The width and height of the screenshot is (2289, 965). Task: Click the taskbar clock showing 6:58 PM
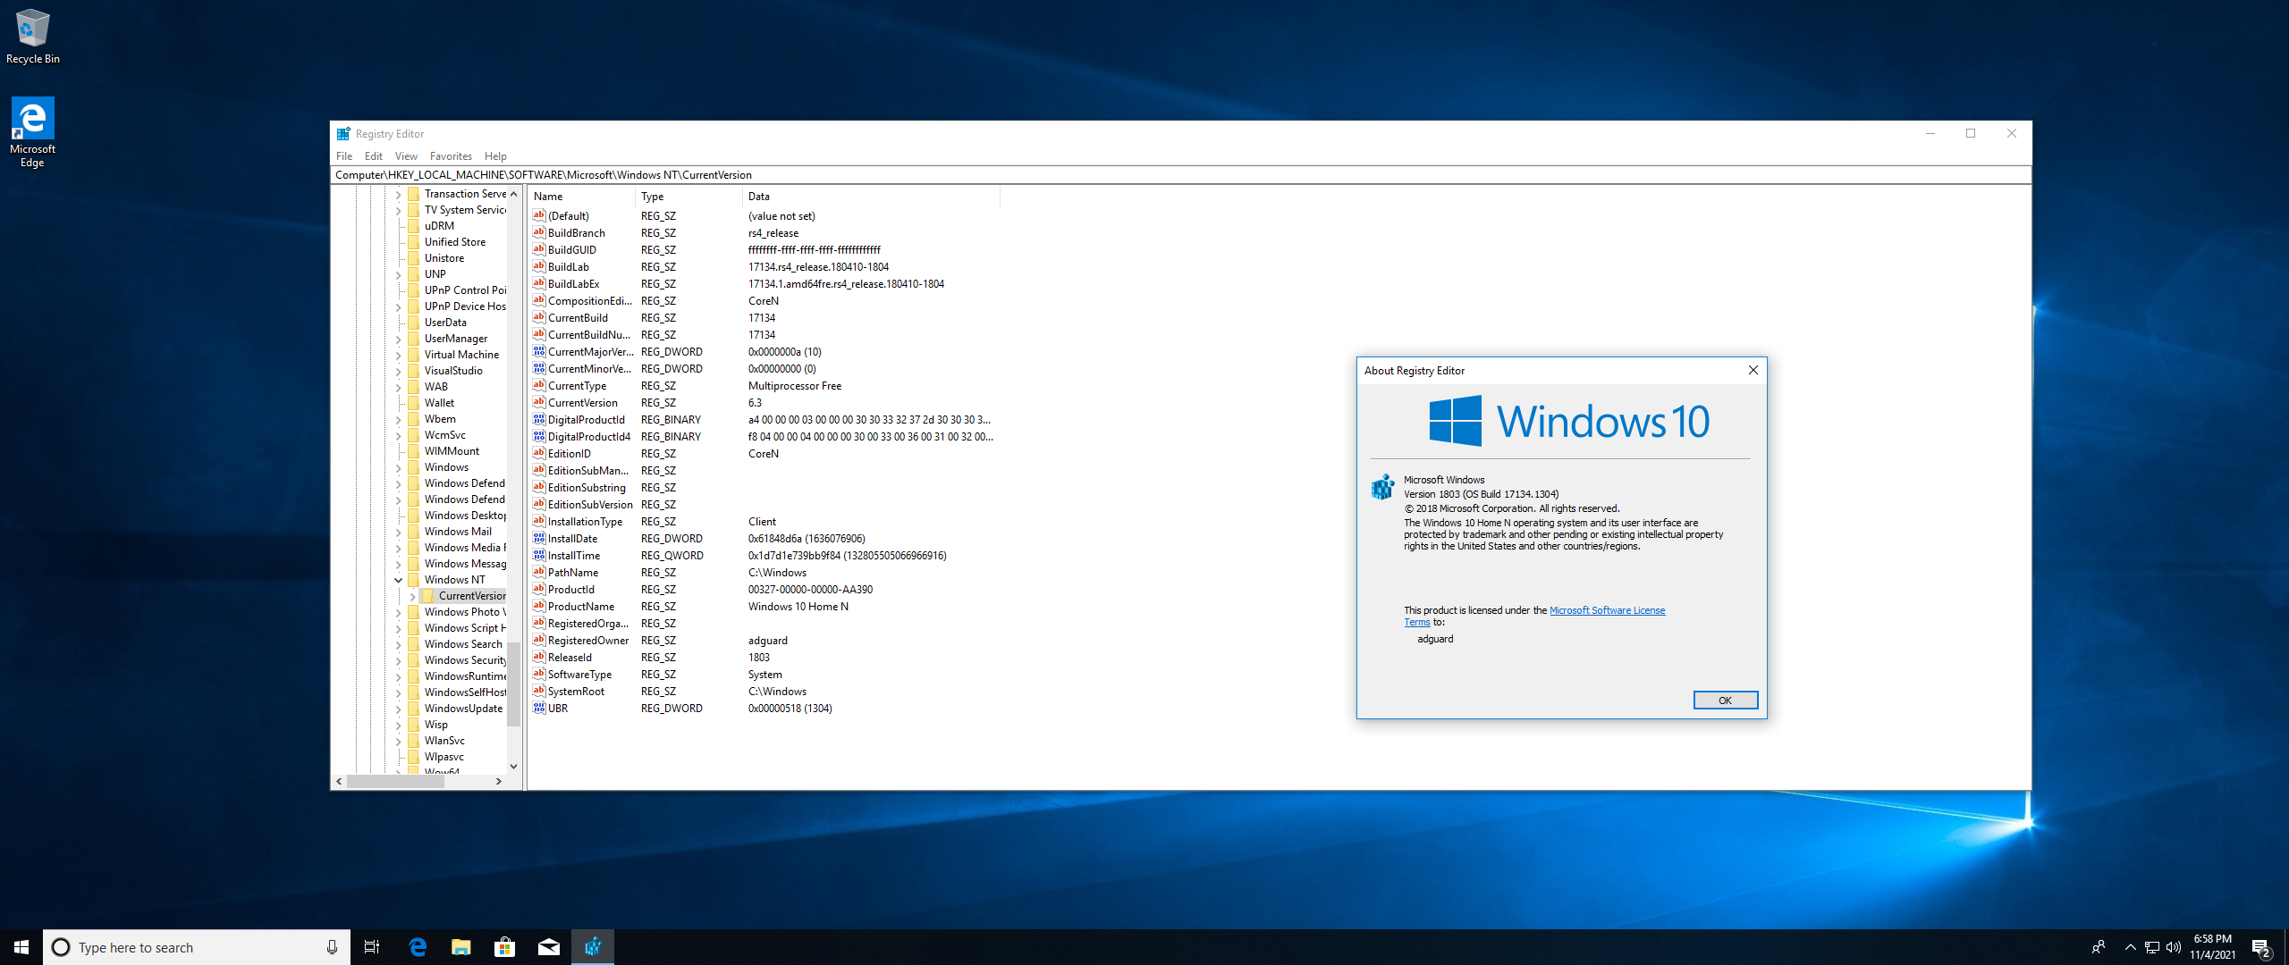click(2212, 947)
